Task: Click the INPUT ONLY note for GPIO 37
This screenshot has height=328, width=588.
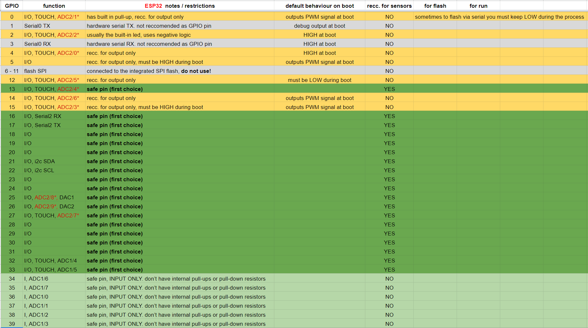Action: coord(180,306)
